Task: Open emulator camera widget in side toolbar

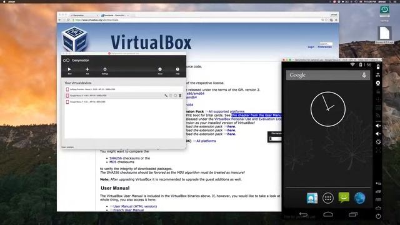Action: coord(378,83)
